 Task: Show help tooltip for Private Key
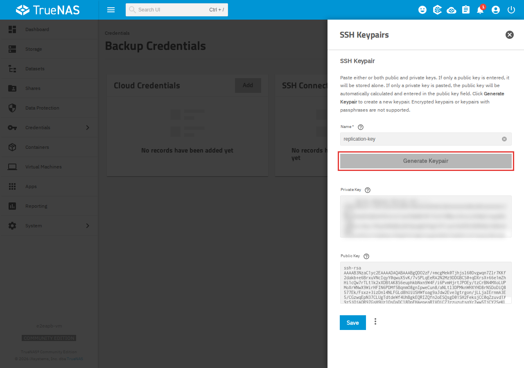[x=368, y=190]
